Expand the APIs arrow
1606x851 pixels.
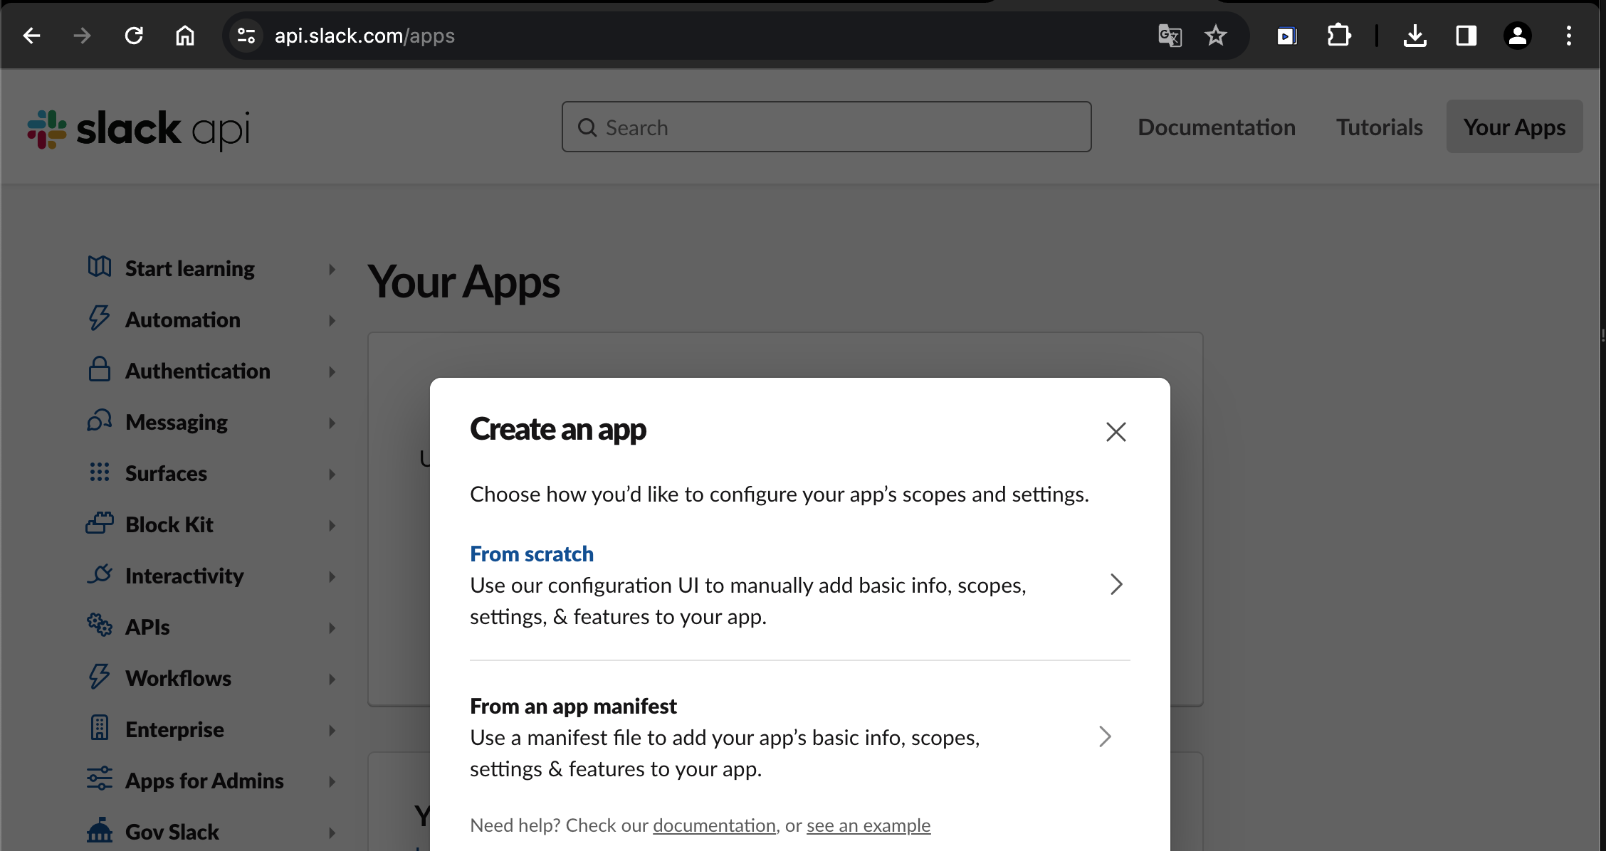[332, 628]
